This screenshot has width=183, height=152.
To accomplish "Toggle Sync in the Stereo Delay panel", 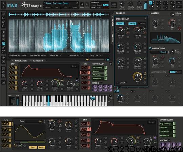I will click(120, 24).
